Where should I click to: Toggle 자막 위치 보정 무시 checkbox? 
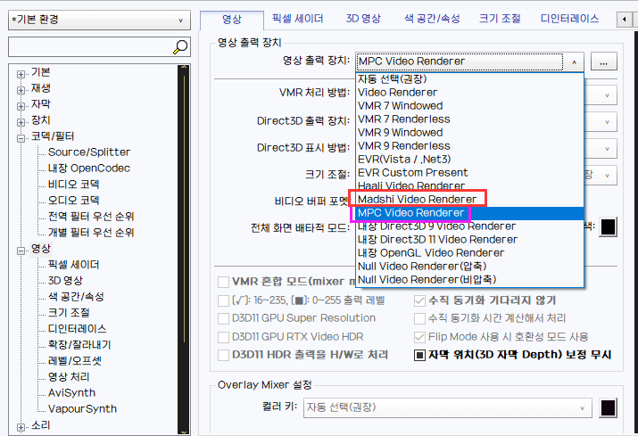[x=419, y=355]
